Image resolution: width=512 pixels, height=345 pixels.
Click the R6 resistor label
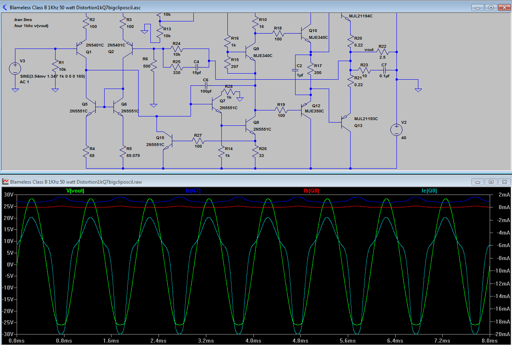146,59
